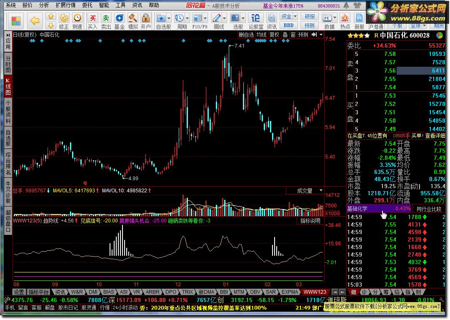Expand the 资金 dropdown arrow
The height and width of the screenshot is (320, 450).
pyautogui.click(x=295, y=16)
